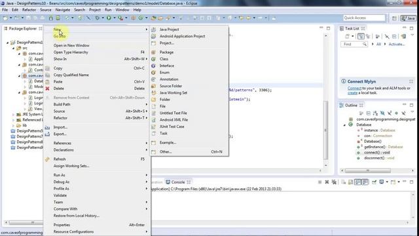Click the Folder icon in New submenu
Image resolution: width=419 pixels, height=236 pixels.
[x=153, y=100]
